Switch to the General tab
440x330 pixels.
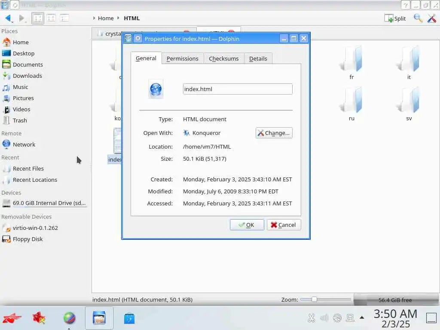point(146,58)
